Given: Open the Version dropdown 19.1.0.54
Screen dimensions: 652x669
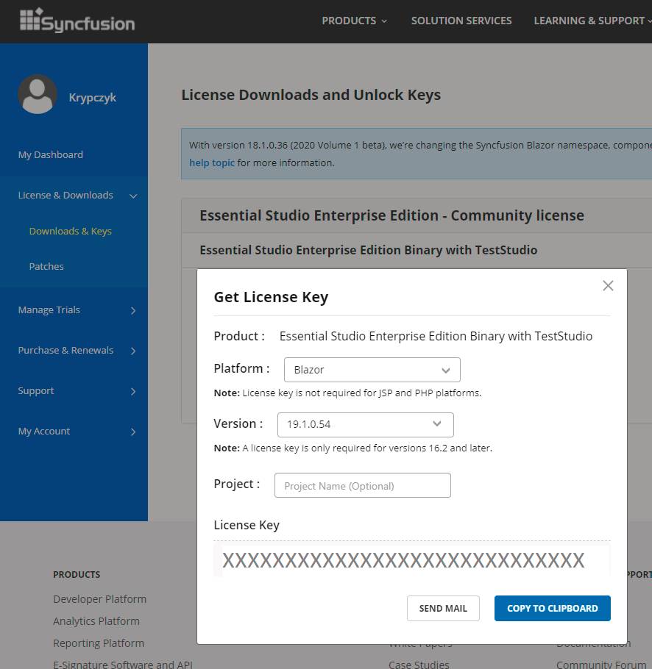Looking at the screenshot, I should [366, 424].
